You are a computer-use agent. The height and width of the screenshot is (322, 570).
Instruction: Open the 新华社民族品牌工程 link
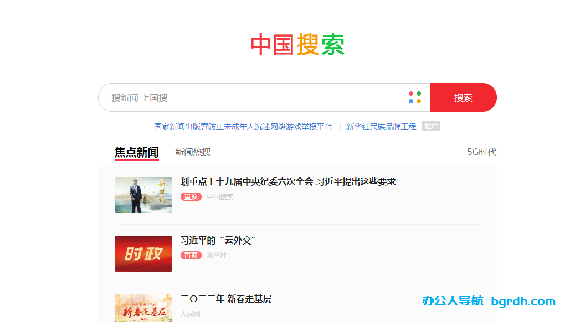tap(381, 127)
